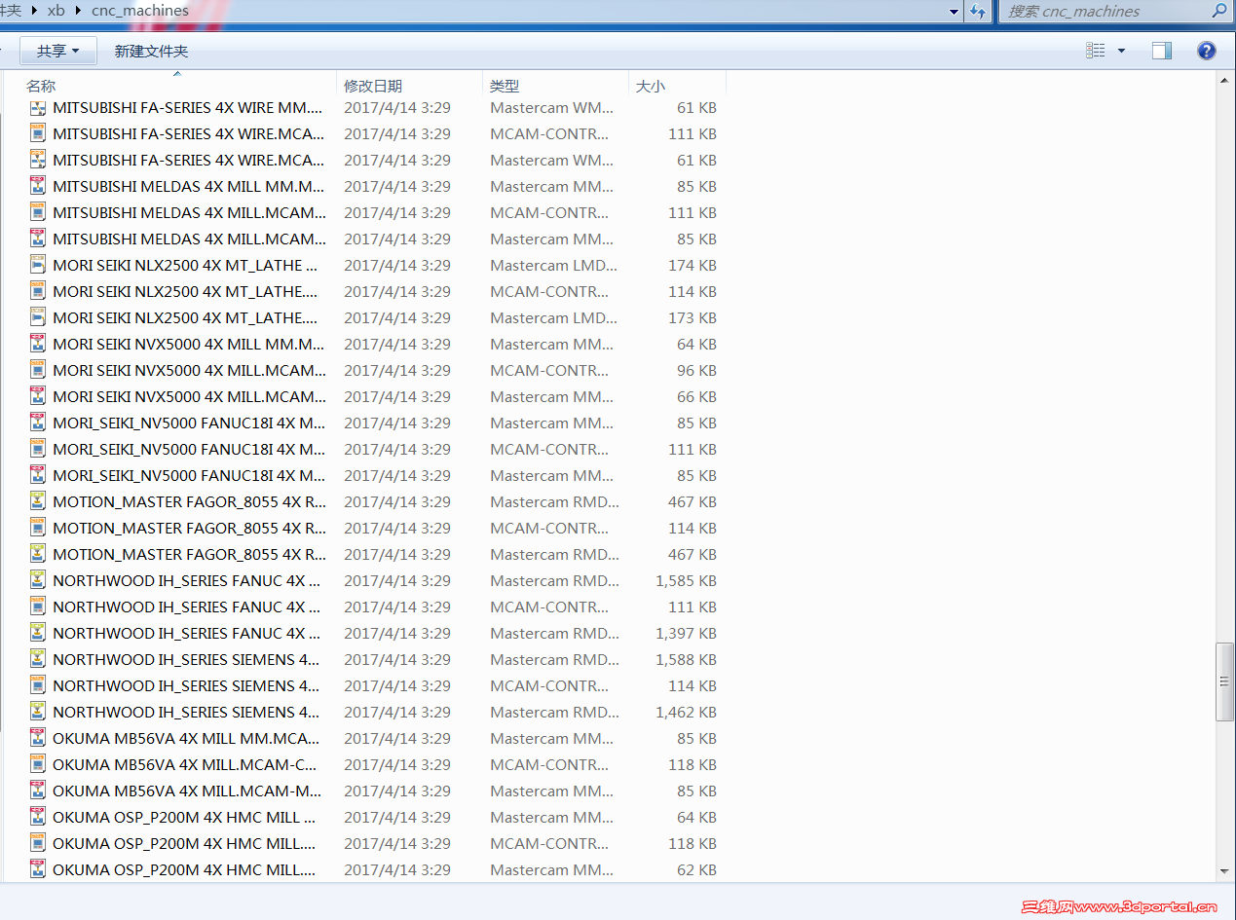Viewport: 1236px width, 920px height.
Task: Open the view options dropdown arrow
Action: click(1121, 51)
